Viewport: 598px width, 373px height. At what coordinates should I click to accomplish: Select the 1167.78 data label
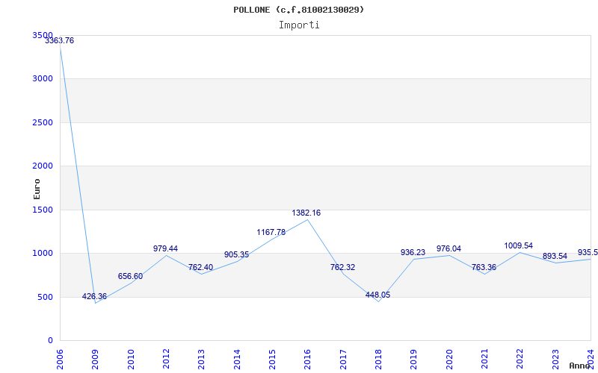coord(271,233)
